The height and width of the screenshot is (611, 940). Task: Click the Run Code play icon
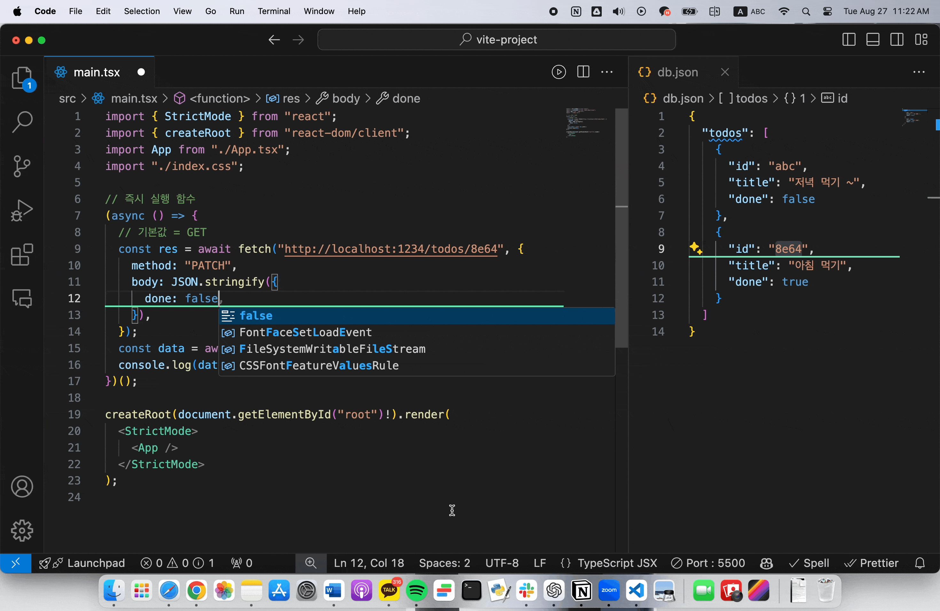[559, 72]
